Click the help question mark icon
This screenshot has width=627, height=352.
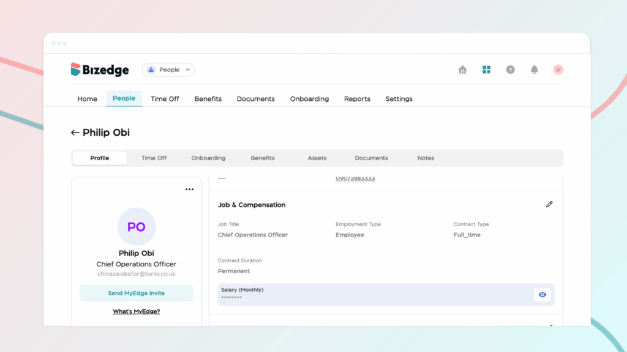510,70
